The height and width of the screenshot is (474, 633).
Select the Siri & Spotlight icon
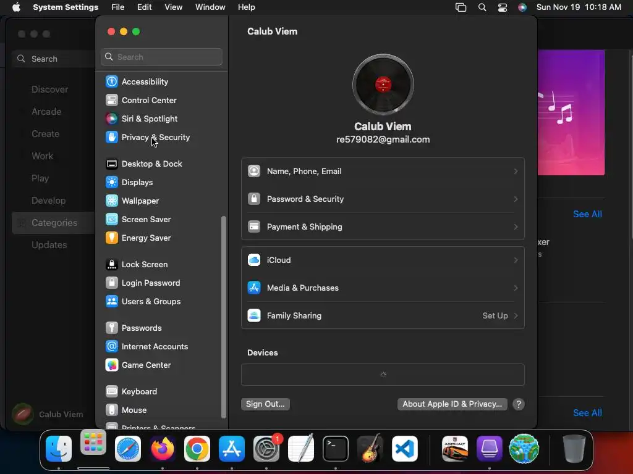point(112,118)
